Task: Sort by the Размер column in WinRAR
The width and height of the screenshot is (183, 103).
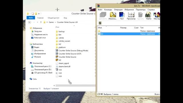Action: tap(123, 28)
